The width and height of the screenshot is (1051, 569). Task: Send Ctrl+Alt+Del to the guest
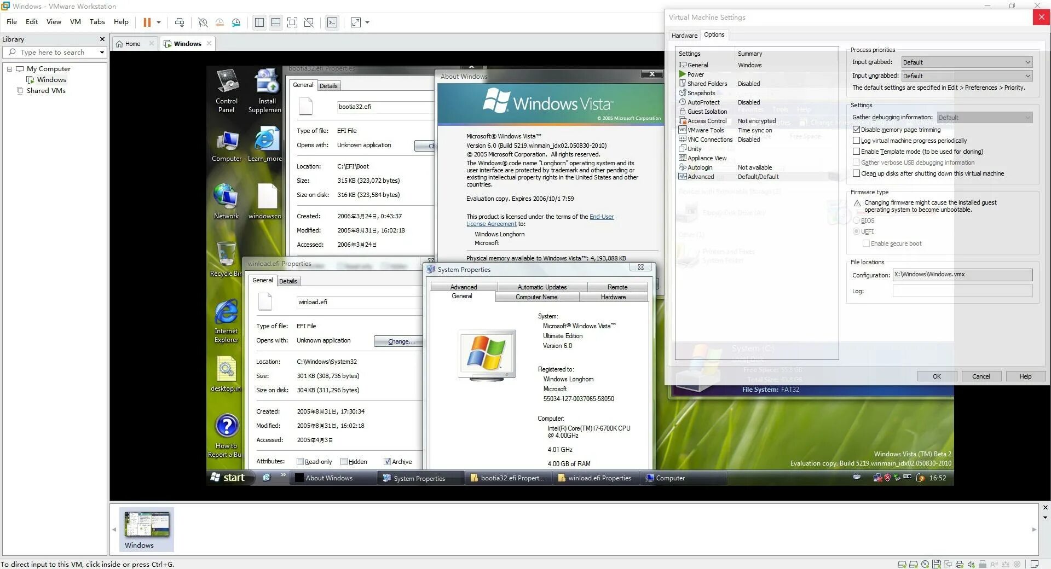180,22
